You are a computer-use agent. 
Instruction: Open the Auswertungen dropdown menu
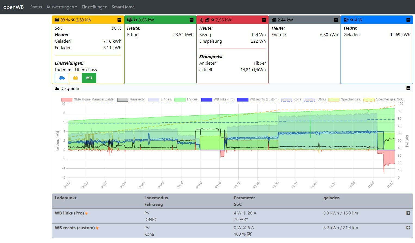click(62, 7)
